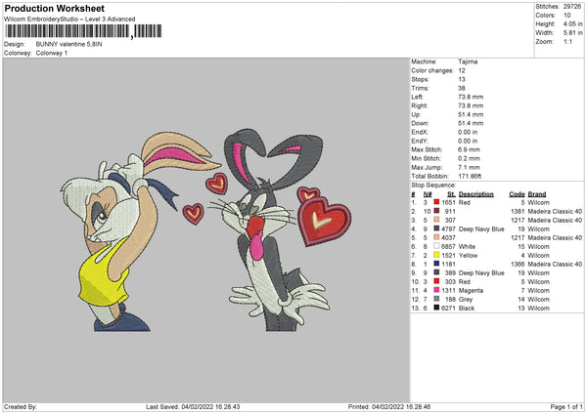Click 'White' description in stop row 6
The height and width of the screenshot is (414, 587).
click(467, 247)
